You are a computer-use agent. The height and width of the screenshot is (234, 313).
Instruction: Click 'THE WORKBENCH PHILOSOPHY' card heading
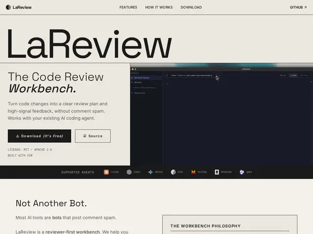pyautogui.click(x=205, y=226)
